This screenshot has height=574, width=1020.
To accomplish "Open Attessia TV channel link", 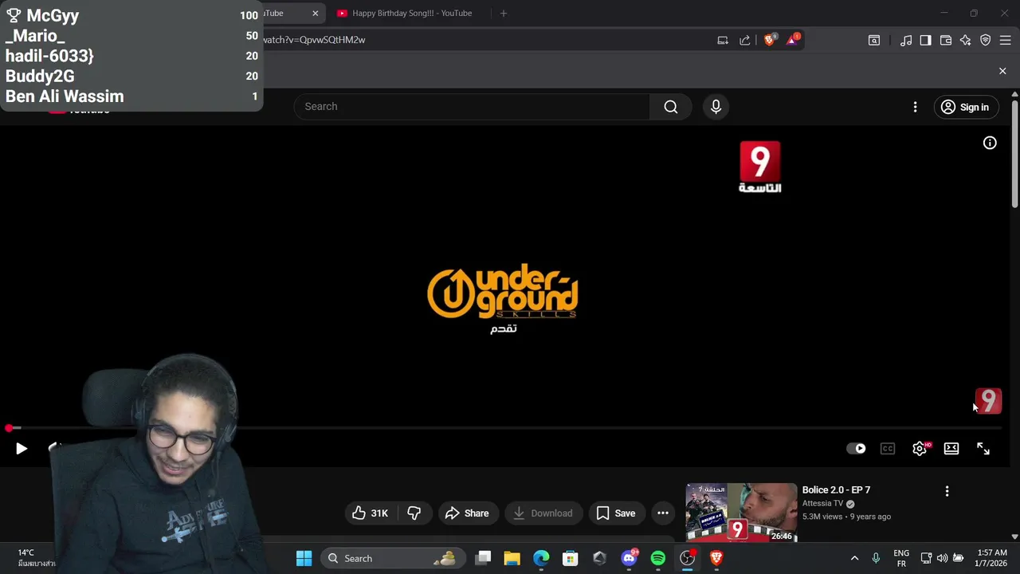I will [822, 504].
